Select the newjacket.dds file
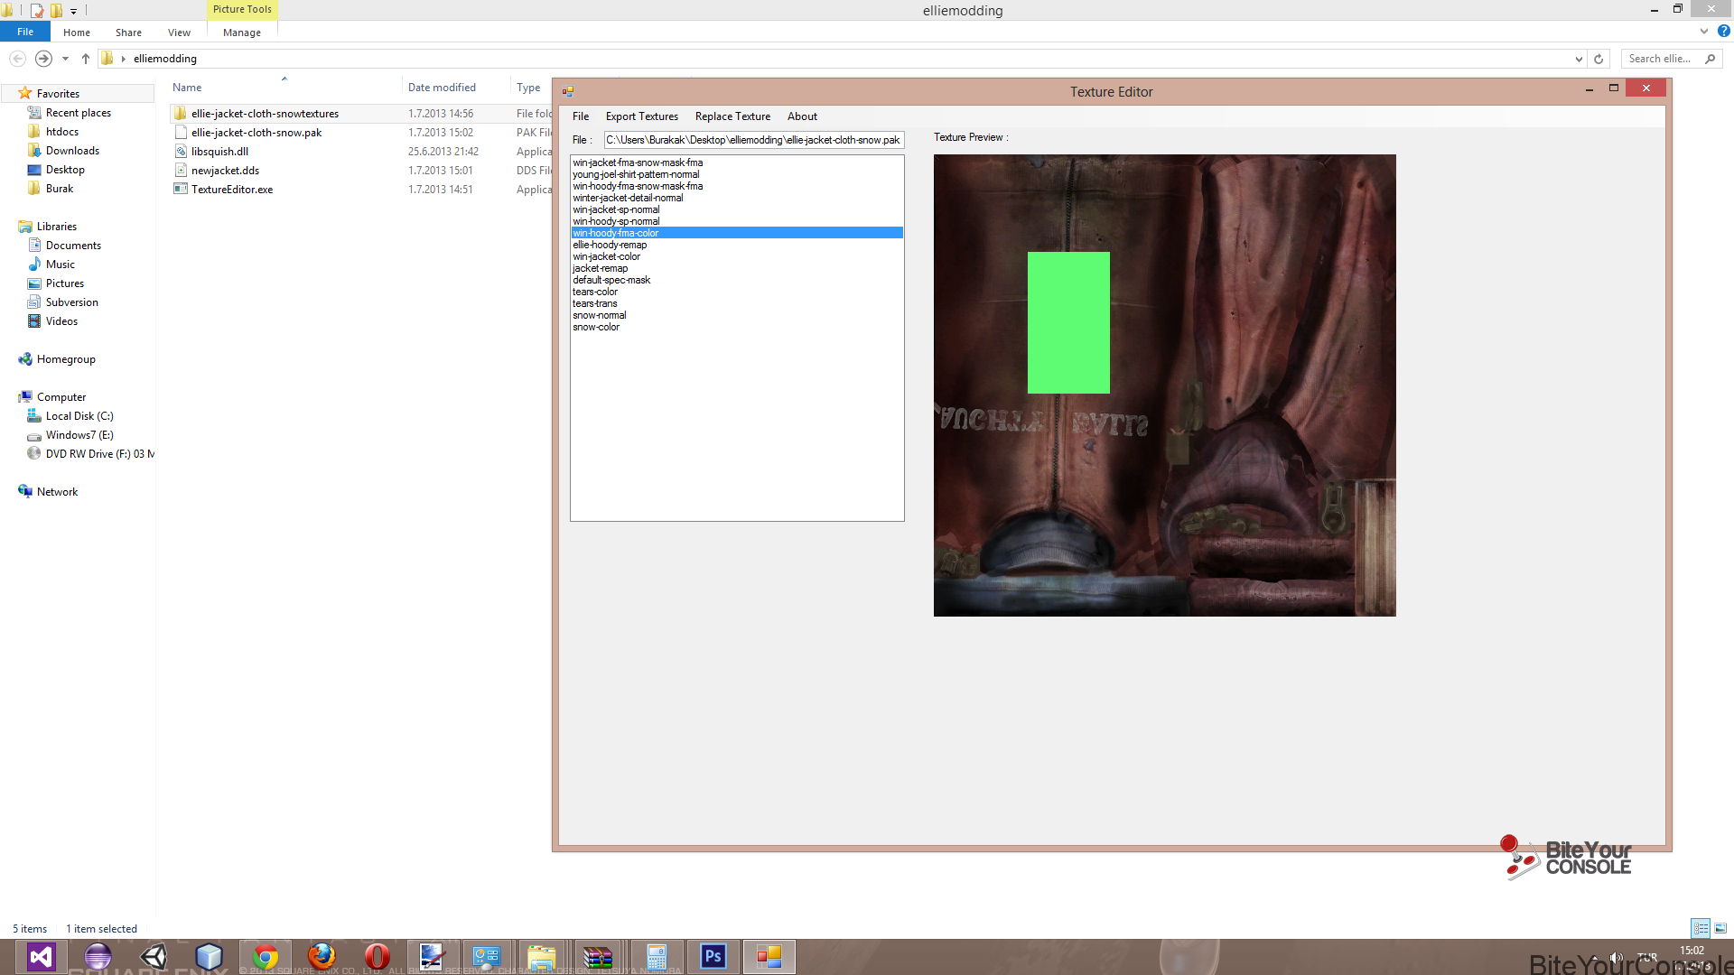Viewport: 1734px width, 975px height. pos(225,171)
